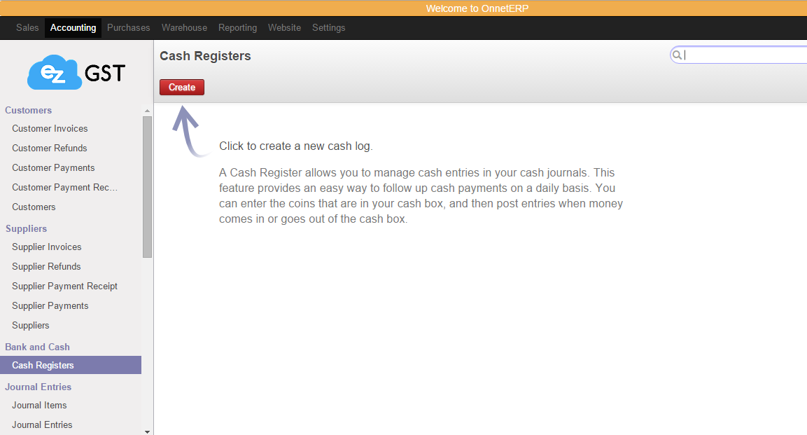
Task: Open the Settings menu
Action: pos(328,27)
